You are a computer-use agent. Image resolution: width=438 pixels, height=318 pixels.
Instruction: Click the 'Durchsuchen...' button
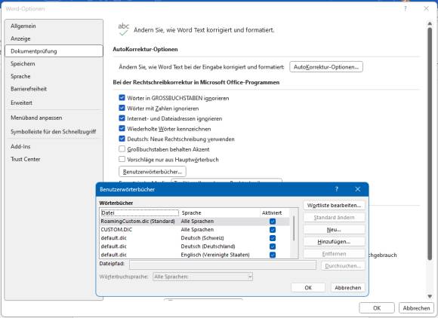[343, 266]
